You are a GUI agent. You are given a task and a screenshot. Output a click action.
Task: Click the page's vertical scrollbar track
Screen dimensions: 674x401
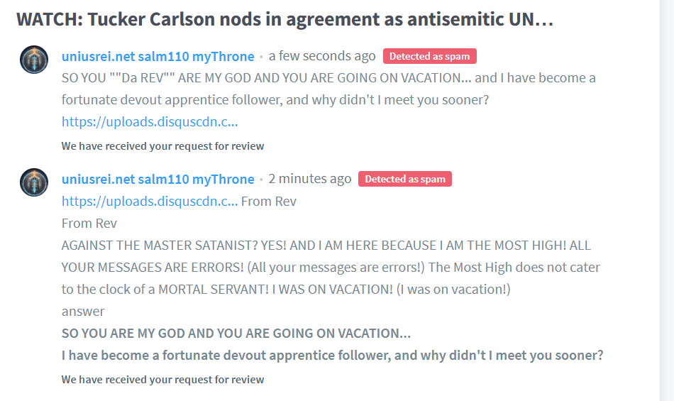[667, 213]
